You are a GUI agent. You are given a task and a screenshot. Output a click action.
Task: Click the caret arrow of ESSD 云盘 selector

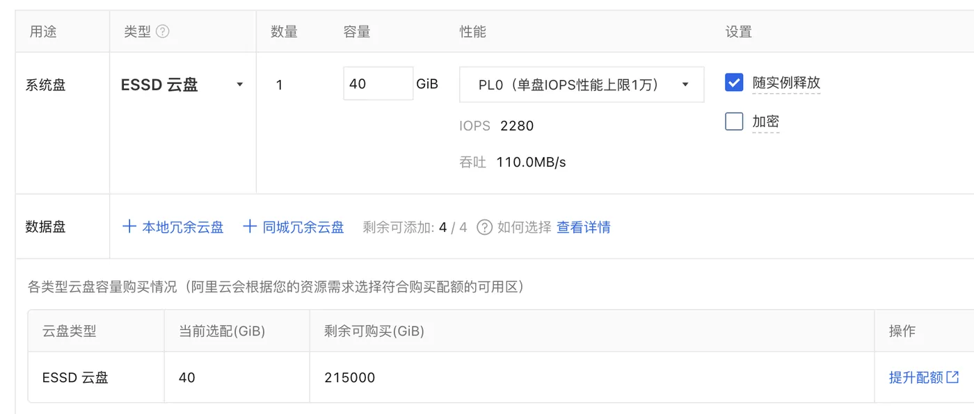(x=240, y=85)
